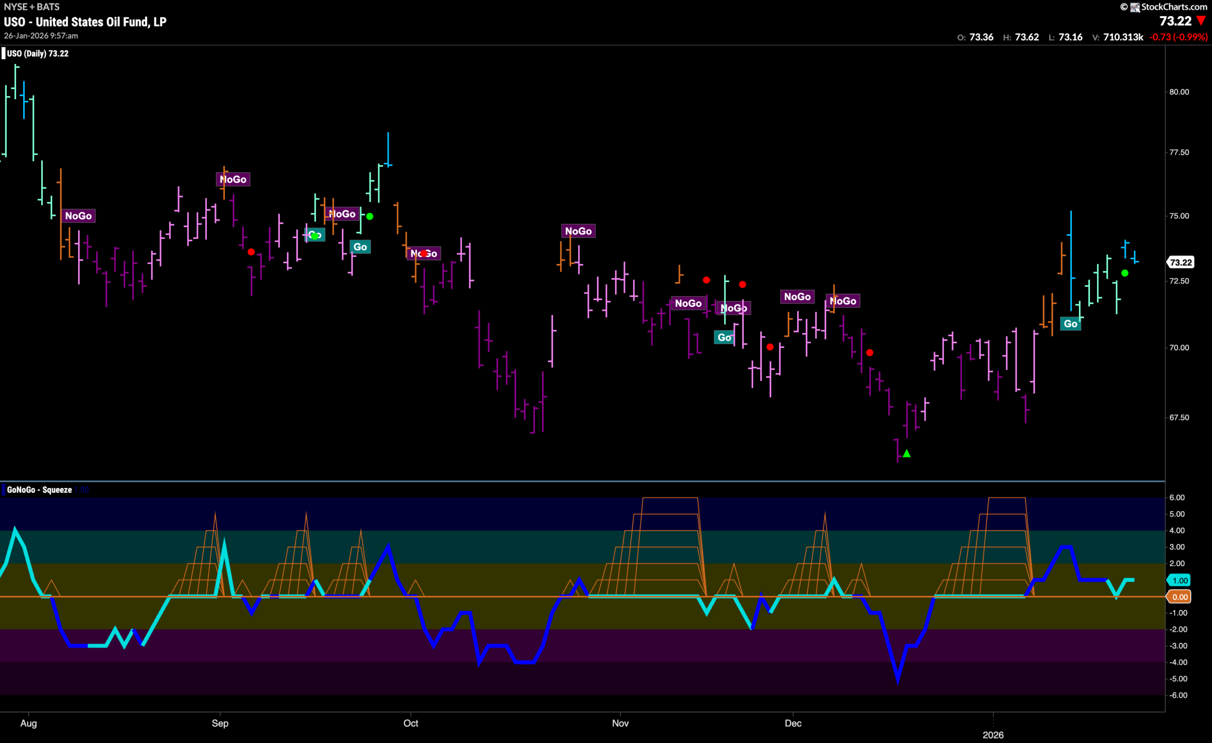1212x743 pixels.
Task: Click the title USO - United States Oil Fund, LP
Action: coord(85,22)
